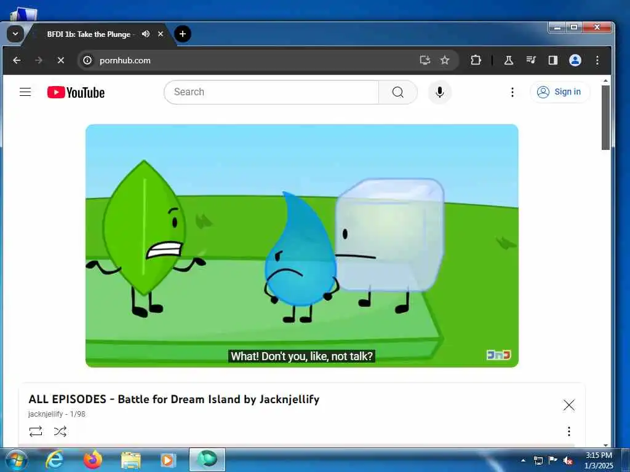The width and height of the screenshot is (630, 472).
Task: Open a new tab with plus button
Action: click(182, 34)
